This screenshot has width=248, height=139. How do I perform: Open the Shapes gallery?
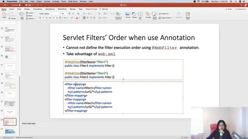point(134,15)
